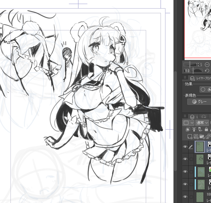Image resolution: width=211 pixels, height=203 pixels.
Task: Click the 表現色 section label
Action: click(x=191, y=95)
